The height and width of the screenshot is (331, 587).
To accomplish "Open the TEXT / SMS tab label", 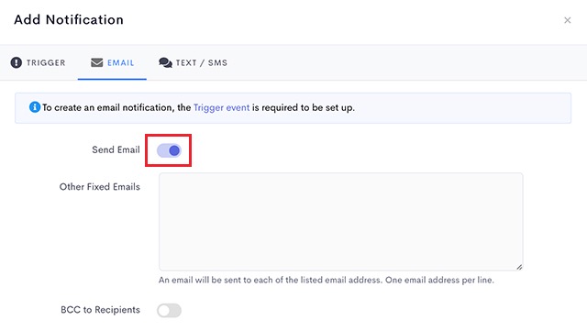I will pyautogui.click(x=202, y=62).
